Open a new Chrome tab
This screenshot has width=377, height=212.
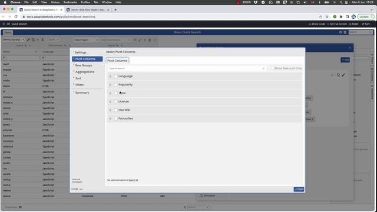[x=115, y=10]
